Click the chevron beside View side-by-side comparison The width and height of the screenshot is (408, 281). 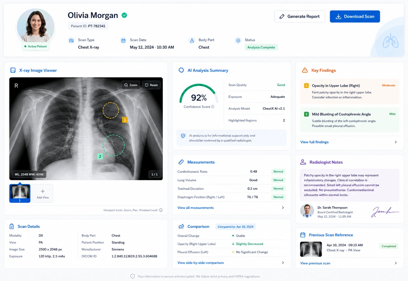click(283, 263)
